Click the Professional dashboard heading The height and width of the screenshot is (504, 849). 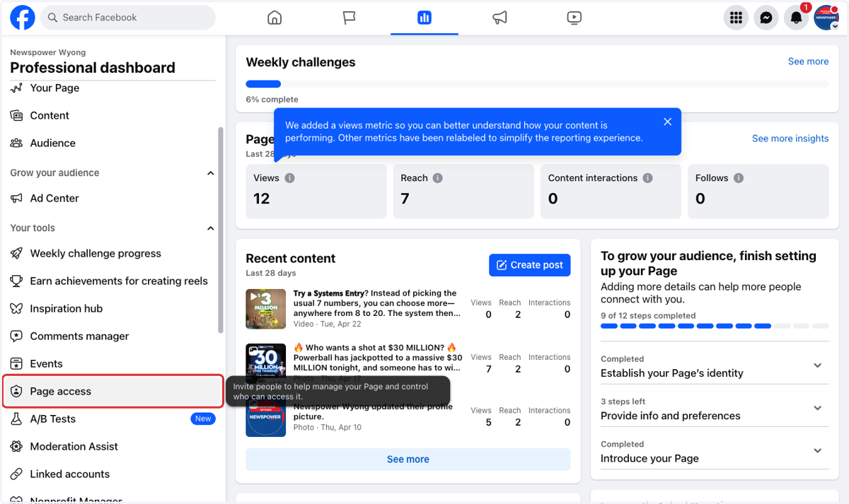point(93,68)
